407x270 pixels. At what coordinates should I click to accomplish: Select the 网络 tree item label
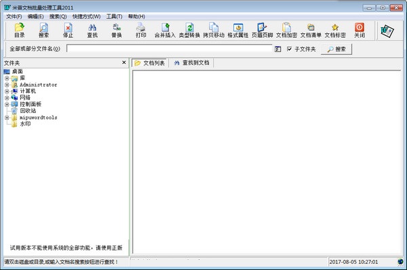point(25,97)
